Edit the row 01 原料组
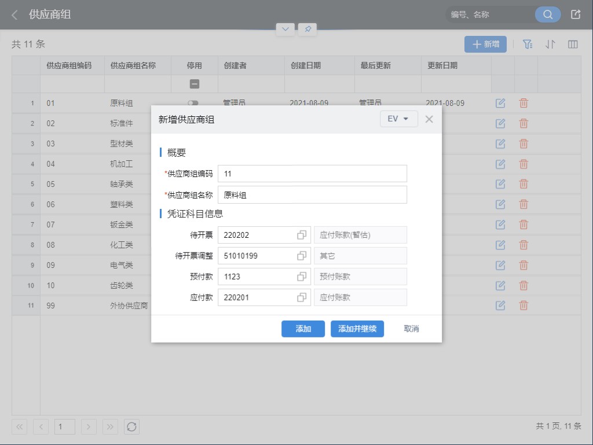Viewport: 593px width, 445px height. [500, 103]
